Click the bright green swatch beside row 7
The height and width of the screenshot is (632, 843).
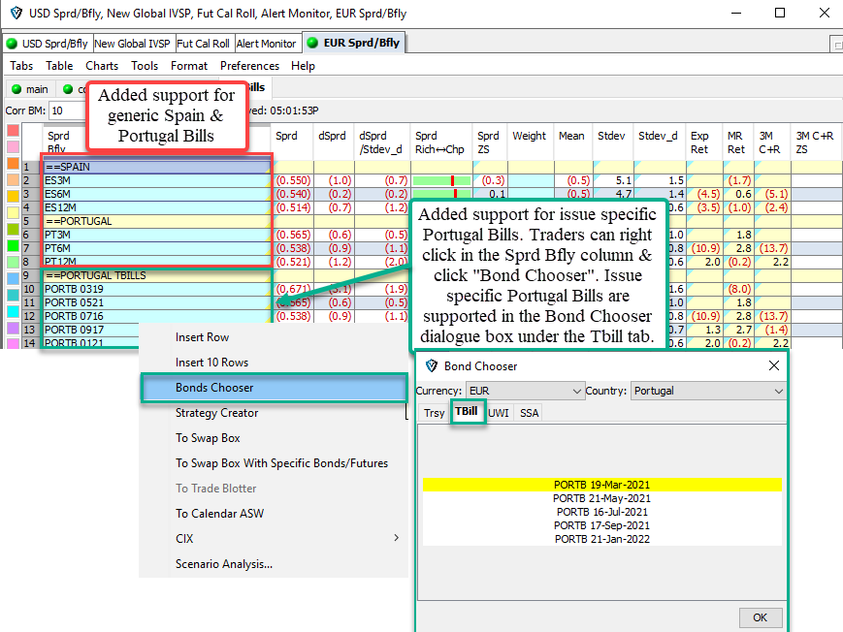click(13, 246)
